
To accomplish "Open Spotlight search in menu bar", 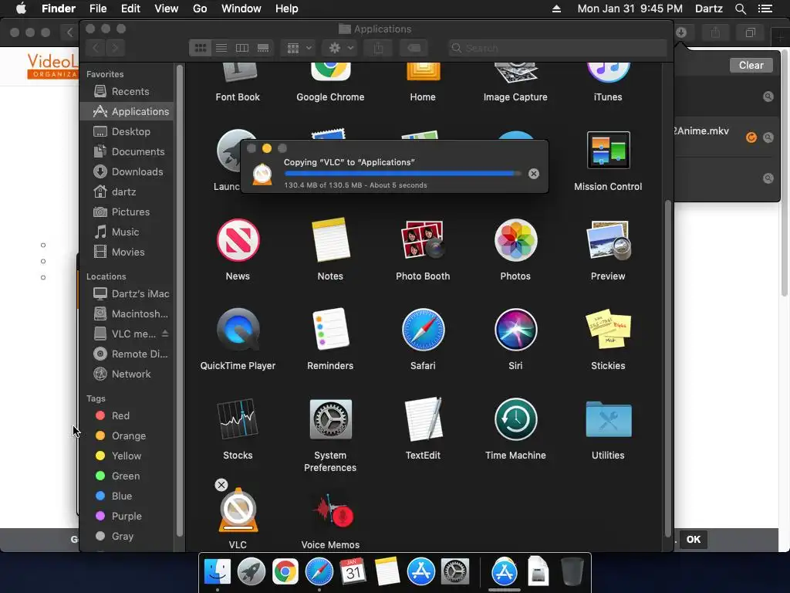I will coord(740,8).
